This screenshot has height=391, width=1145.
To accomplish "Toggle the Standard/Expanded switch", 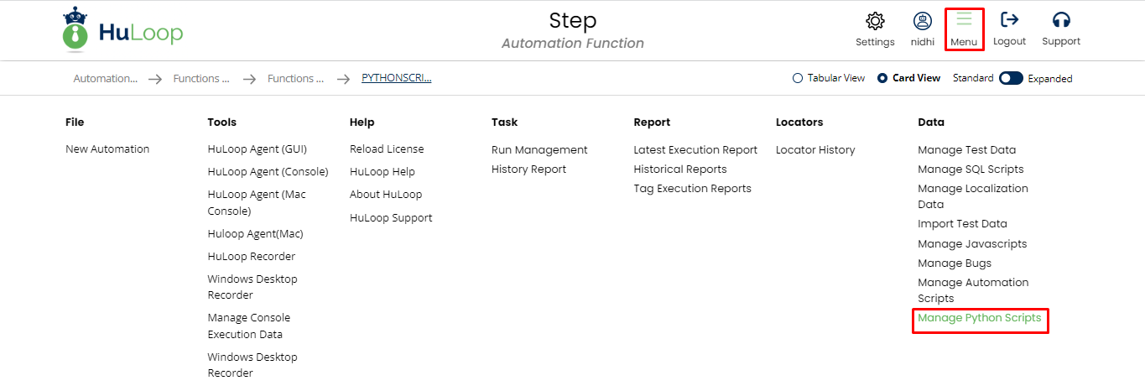I will click(x=1011, y=78).
